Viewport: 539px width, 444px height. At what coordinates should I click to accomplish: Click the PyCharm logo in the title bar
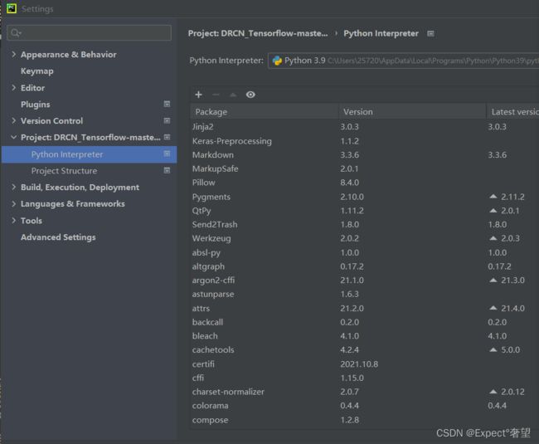(x=12, y=8)
